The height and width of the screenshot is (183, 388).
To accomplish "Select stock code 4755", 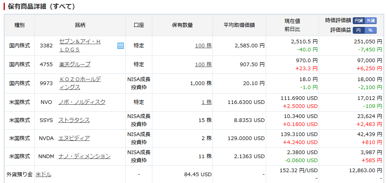I will click(x=46, y=64).
